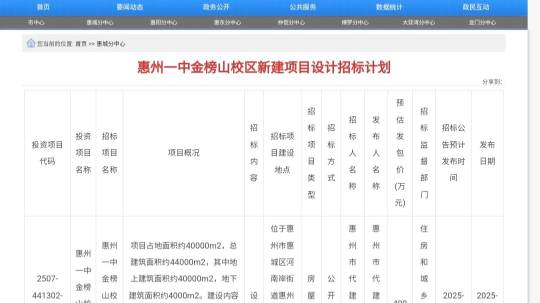Click the 招标公告预计发布时间 column header
540x303 pixels.
pos(453,153)
